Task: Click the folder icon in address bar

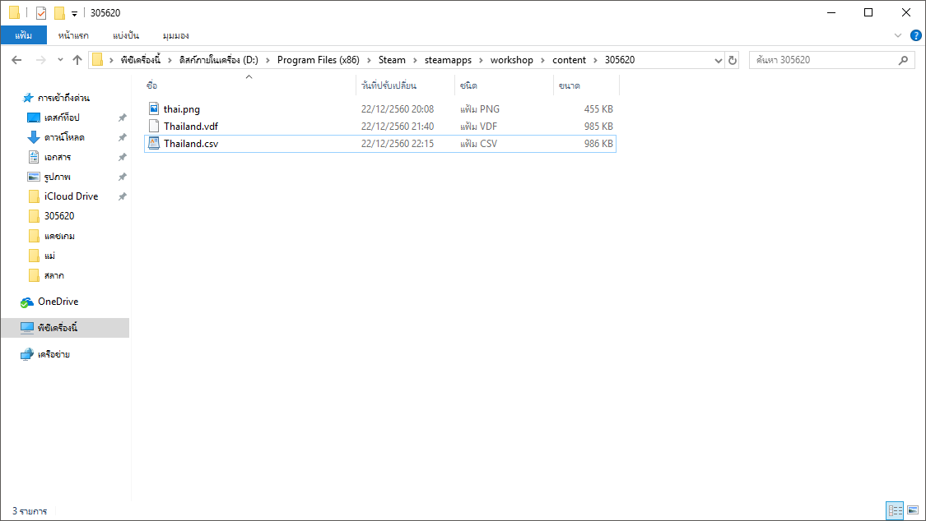Action: (97, 59)
